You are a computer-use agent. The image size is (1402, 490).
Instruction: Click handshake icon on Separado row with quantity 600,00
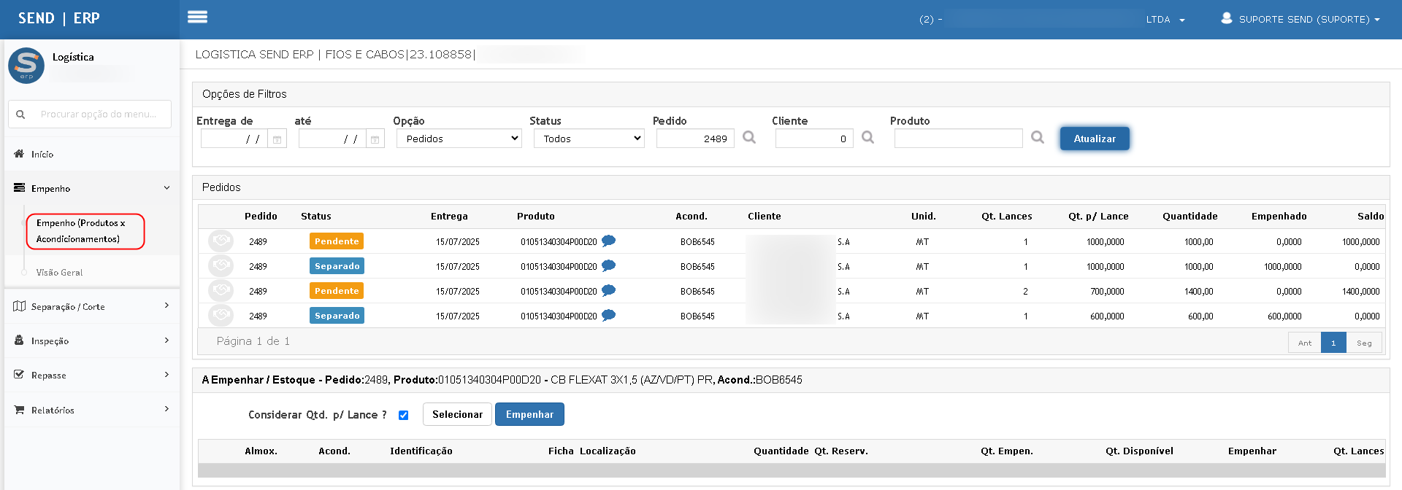(x=221, y=315)
